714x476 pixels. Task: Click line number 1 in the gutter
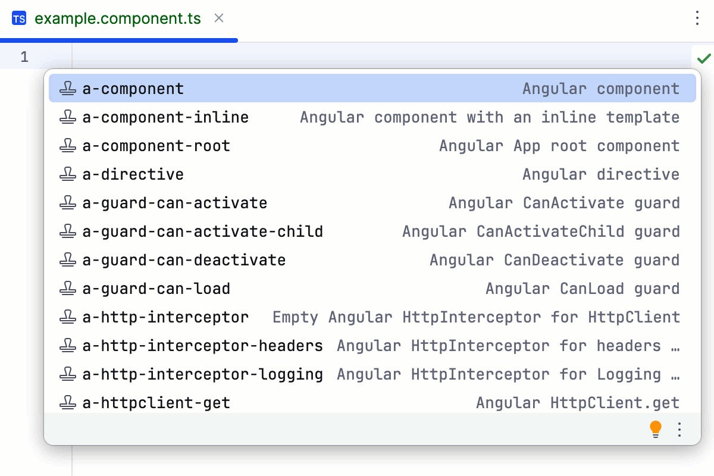pos(24,57)
